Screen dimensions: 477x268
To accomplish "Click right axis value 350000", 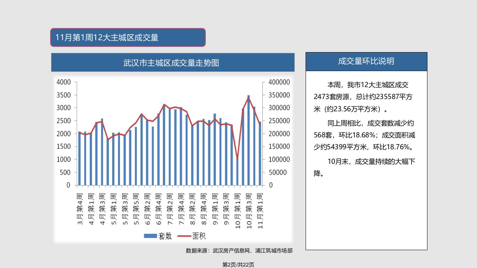I will (x=279, y=95).
